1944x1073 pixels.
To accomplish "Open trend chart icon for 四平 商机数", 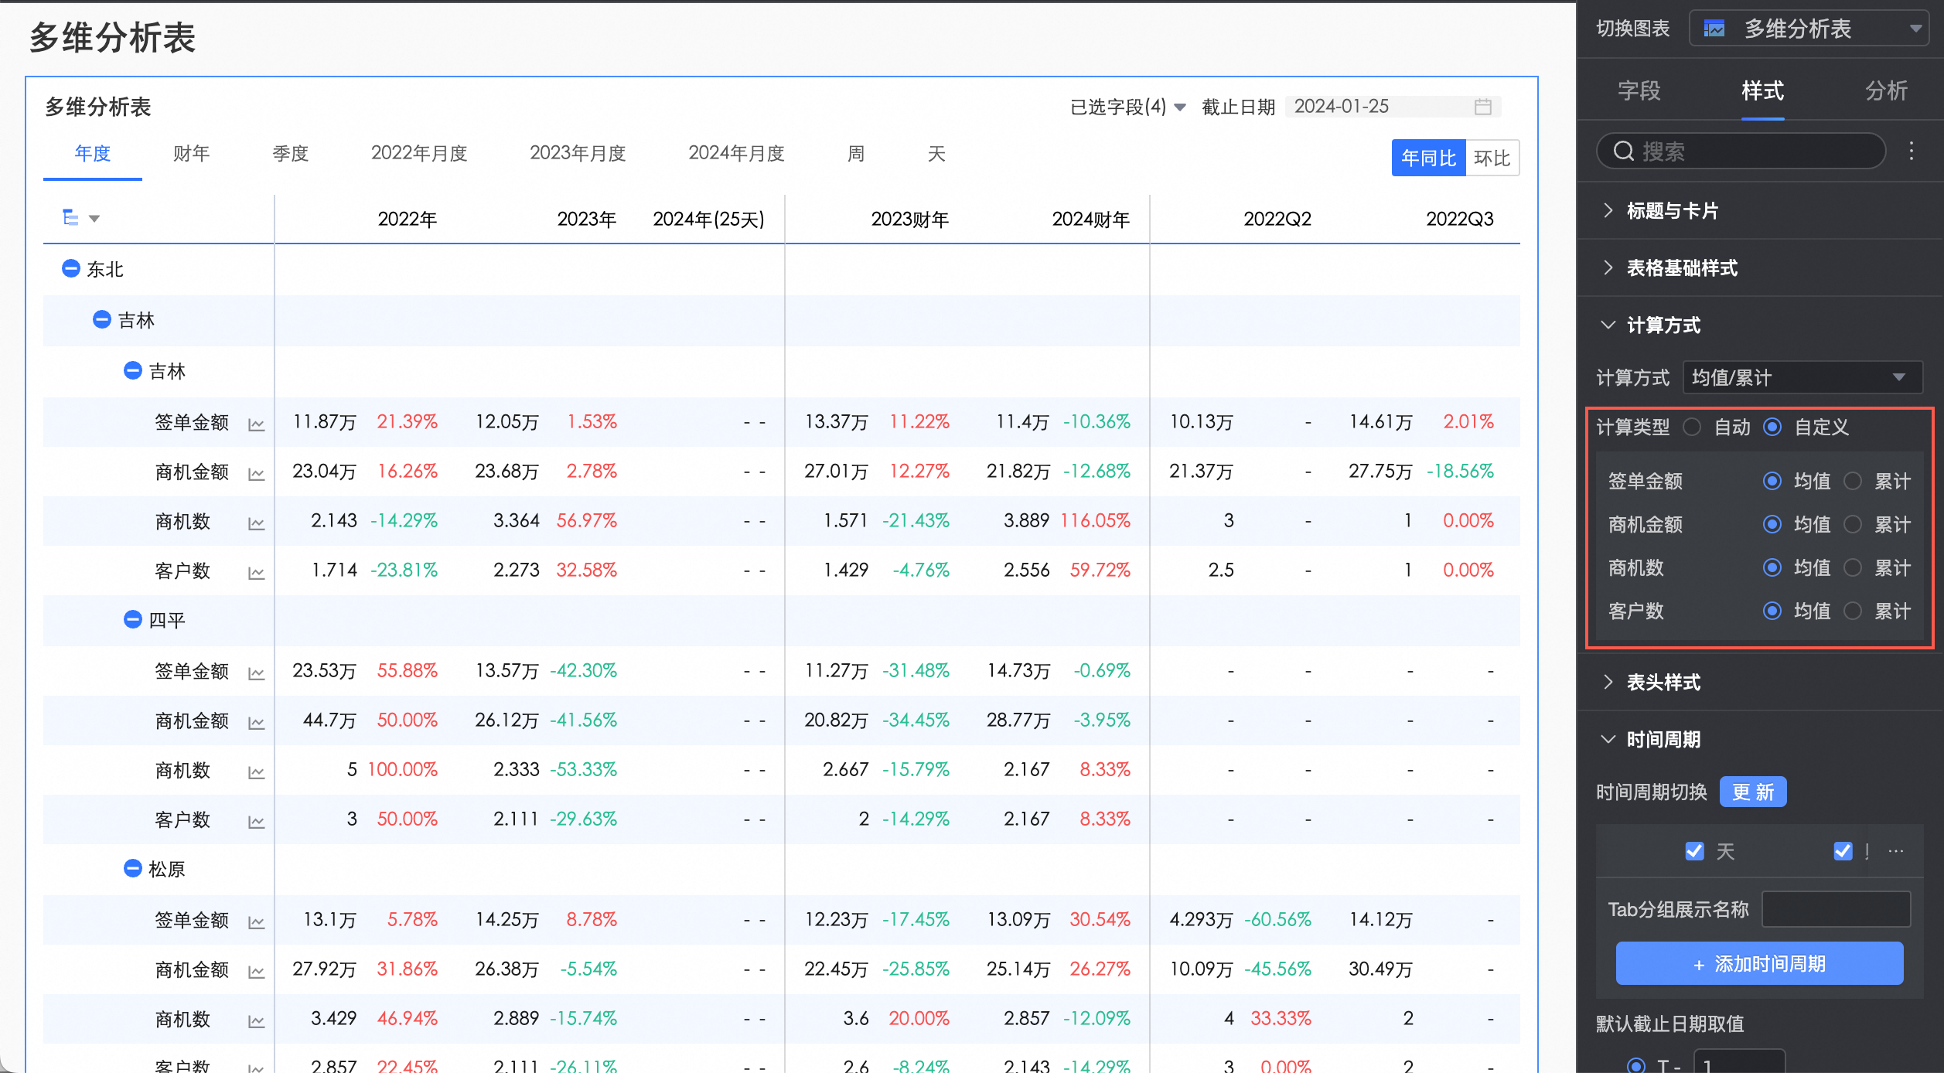I will (x=256, y=772).
